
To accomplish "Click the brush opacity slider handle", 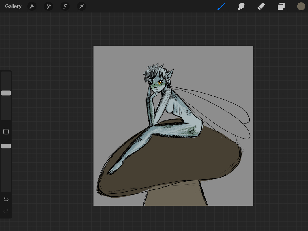I will (6, 146).
